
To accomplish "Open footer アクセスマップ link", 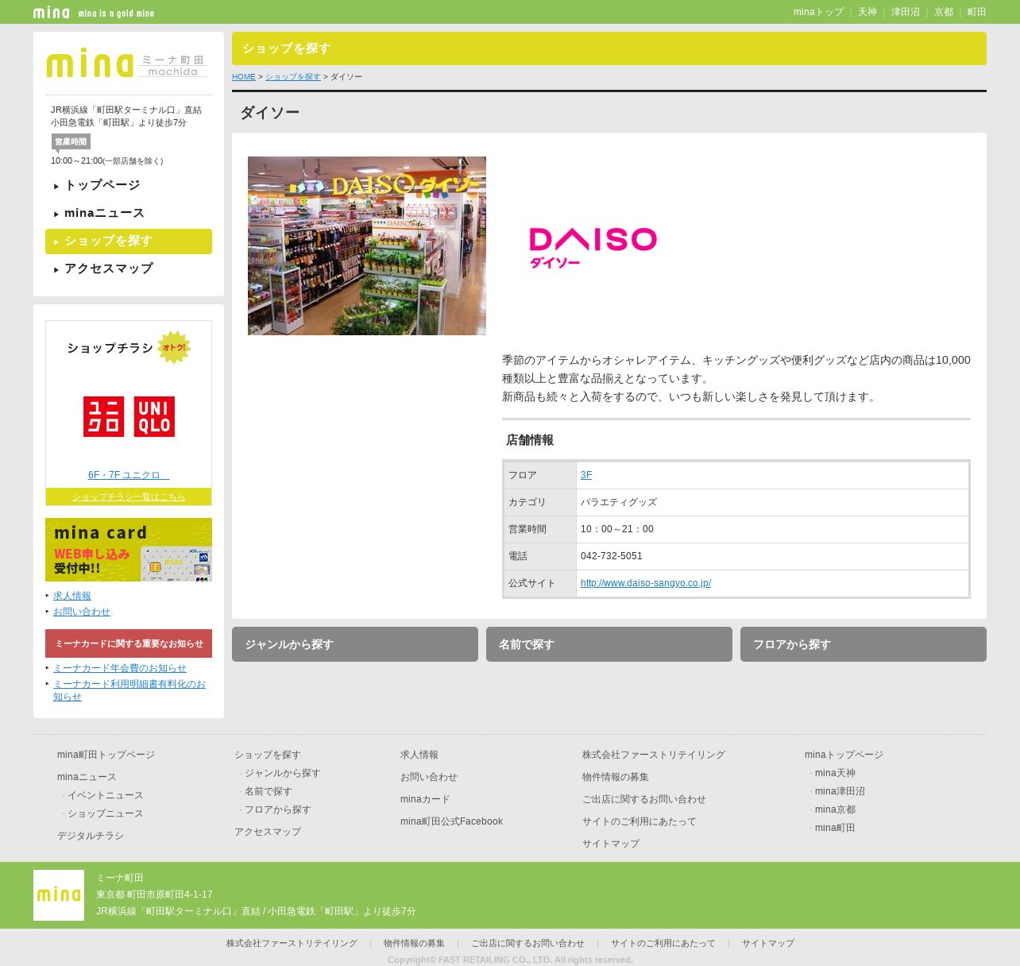I will coord(268,832).
